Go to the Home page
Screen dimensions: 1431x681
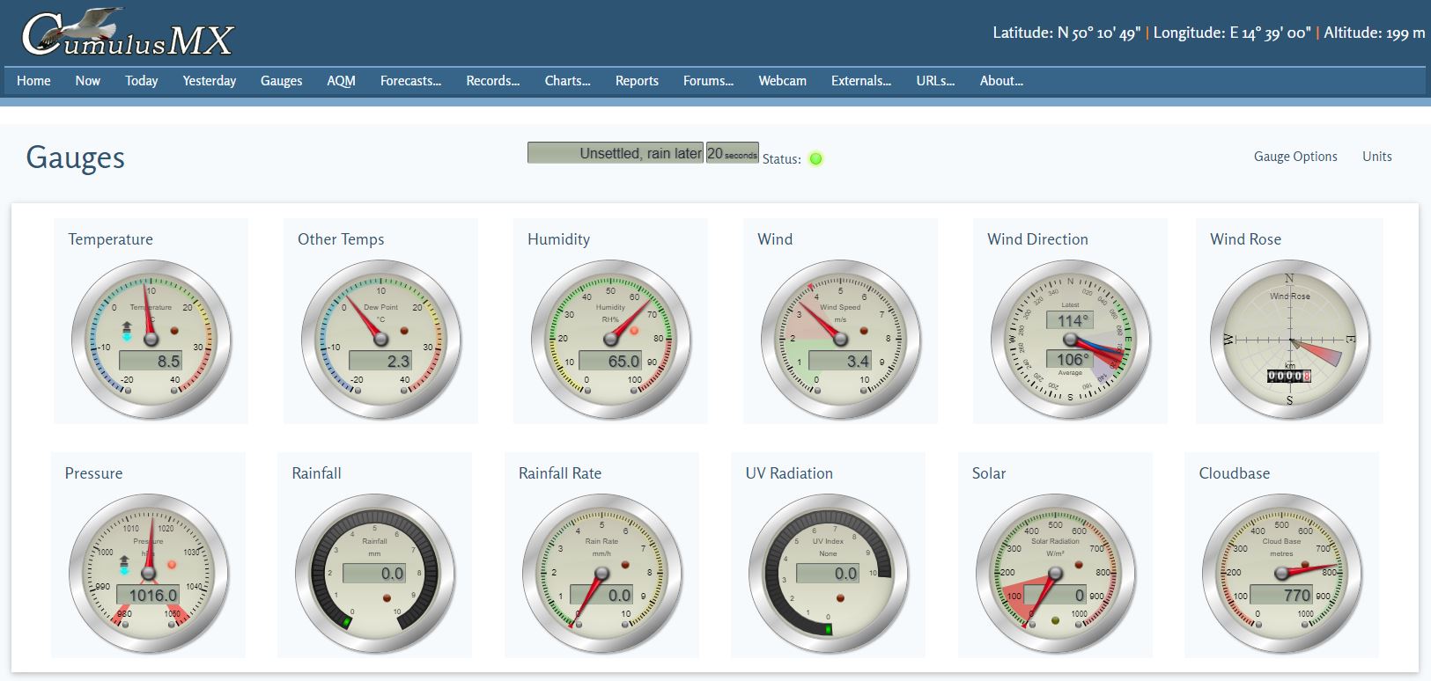[x=33, y=80]
